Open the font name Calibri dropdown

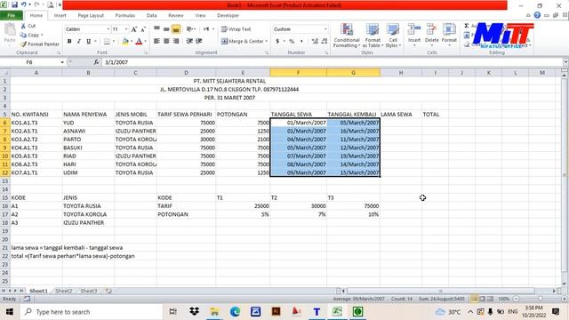point(108,29)
